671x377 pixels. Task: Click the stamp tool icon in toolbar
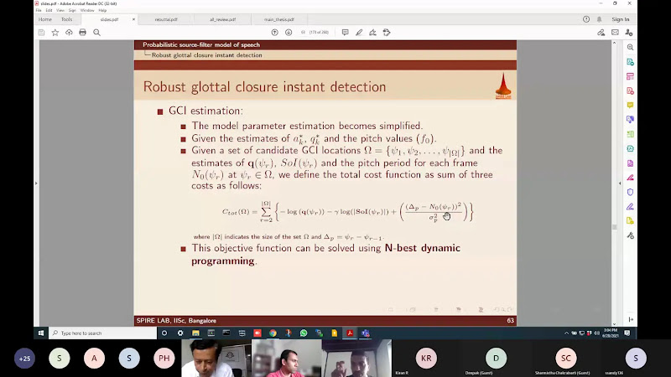coord(387,33)
